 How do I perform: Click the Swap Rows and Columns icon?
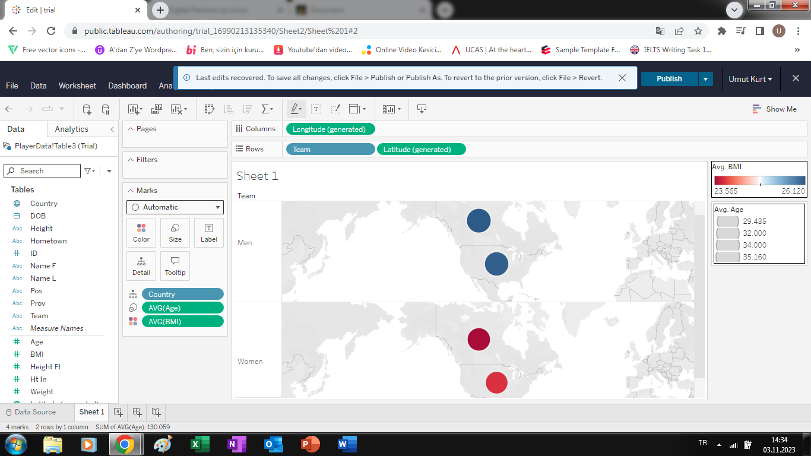point(209,109)
